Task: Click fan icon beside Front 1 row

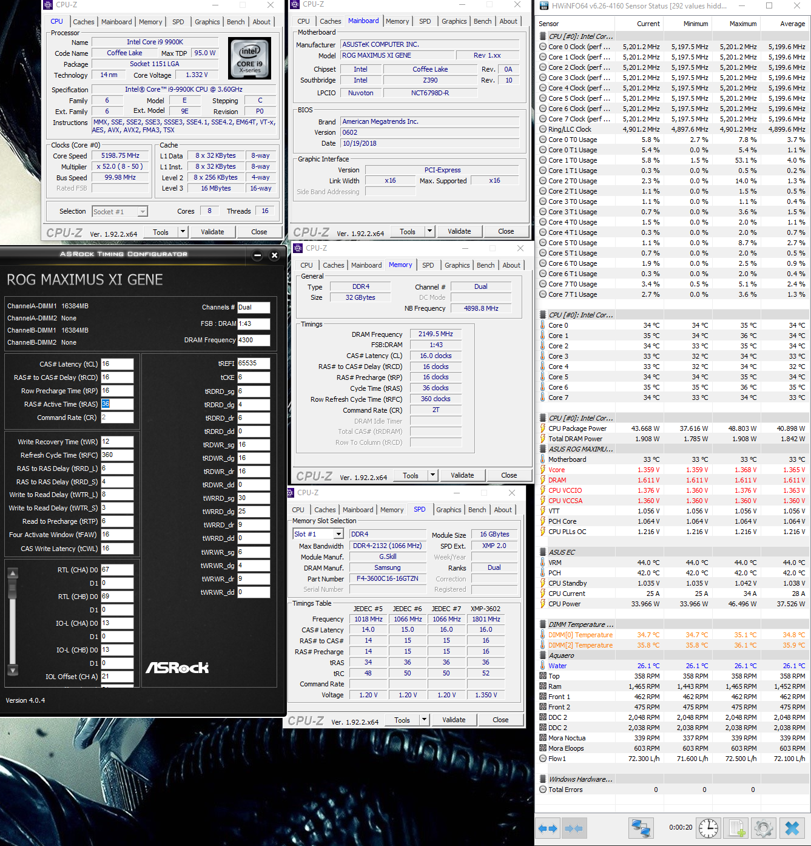Action: coord(543,697)
